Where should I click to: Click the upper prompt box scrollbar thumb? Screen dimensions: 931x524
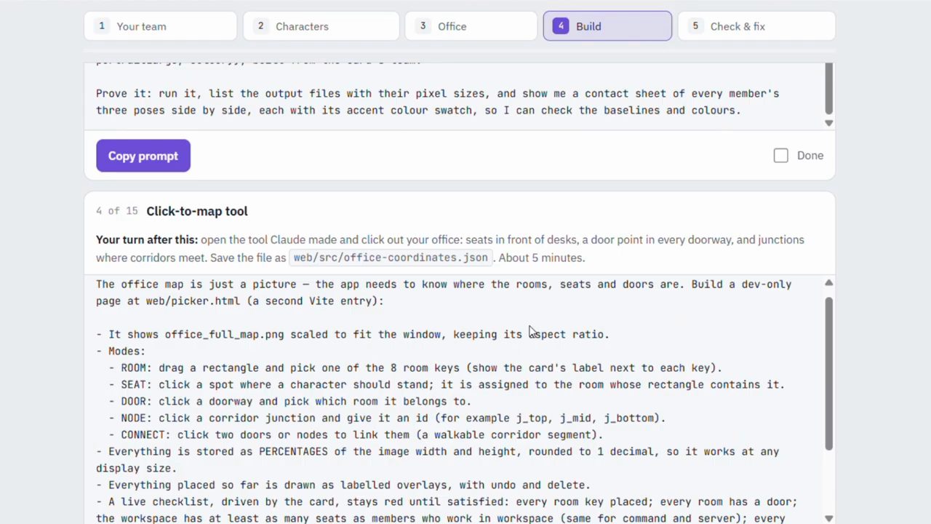[828, 88]
